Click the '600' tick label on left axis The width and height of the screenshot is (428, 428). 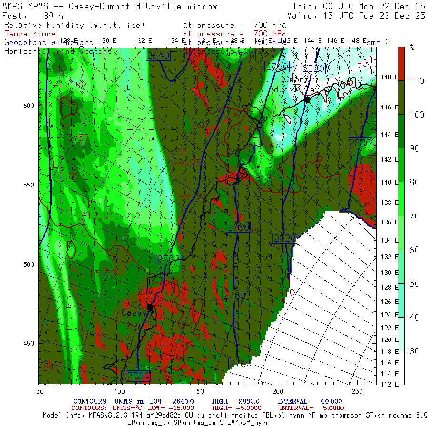[x=29, y=106]
